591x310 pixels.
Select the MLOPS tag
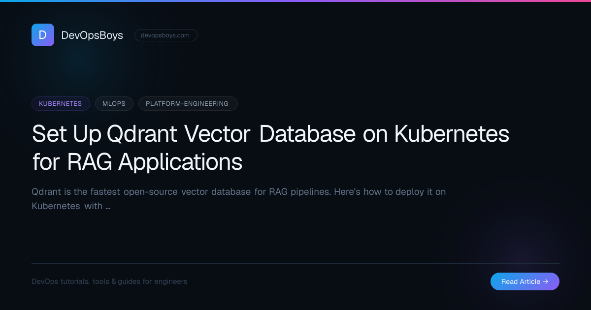114,104
